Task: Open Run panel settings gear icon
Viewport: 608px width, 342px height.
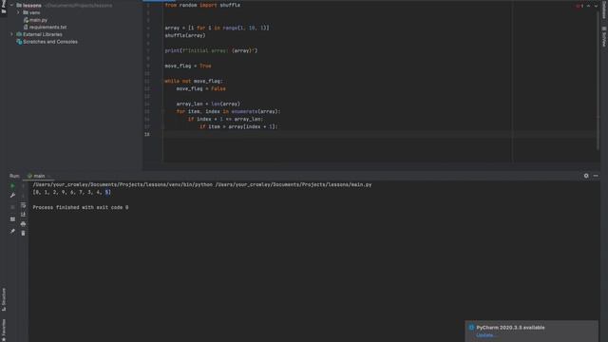Action: 586,176
